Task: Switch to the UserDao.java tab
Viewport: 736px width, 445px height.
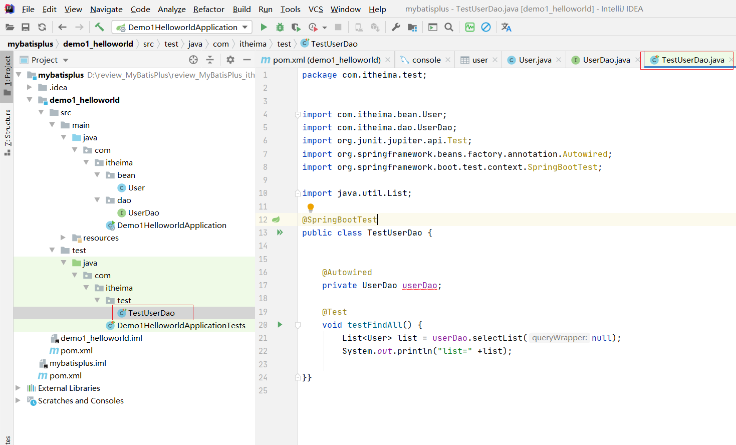Action: [x=606, y=60]
